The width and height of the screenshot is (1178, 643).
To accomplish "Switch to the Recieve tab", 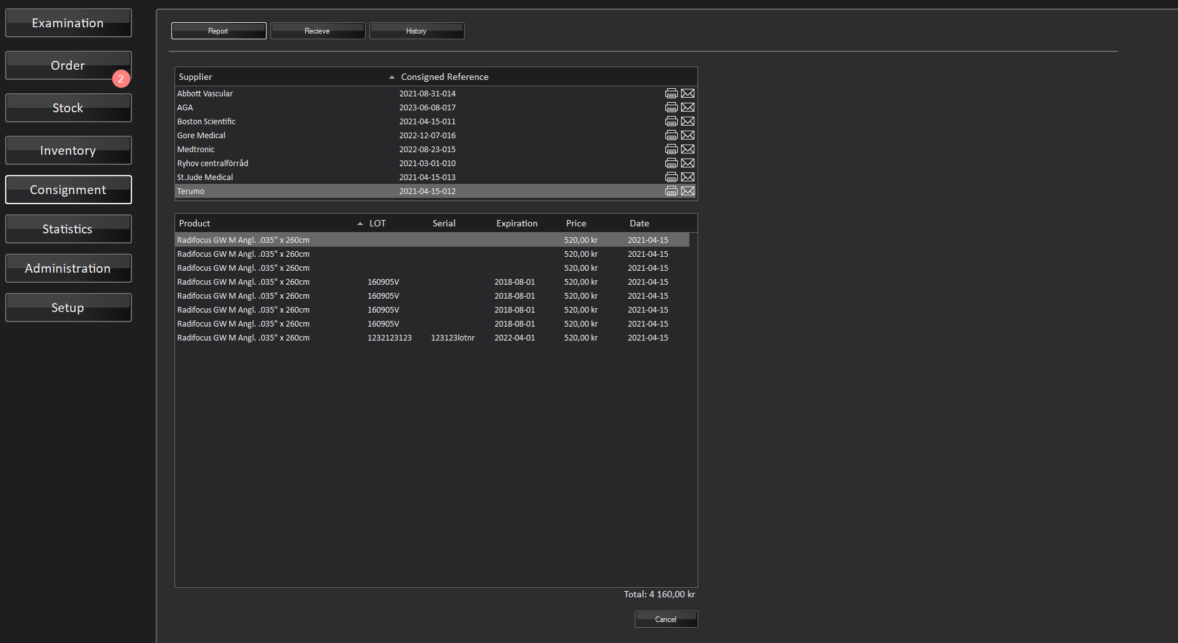I will (x=317, y=30).
